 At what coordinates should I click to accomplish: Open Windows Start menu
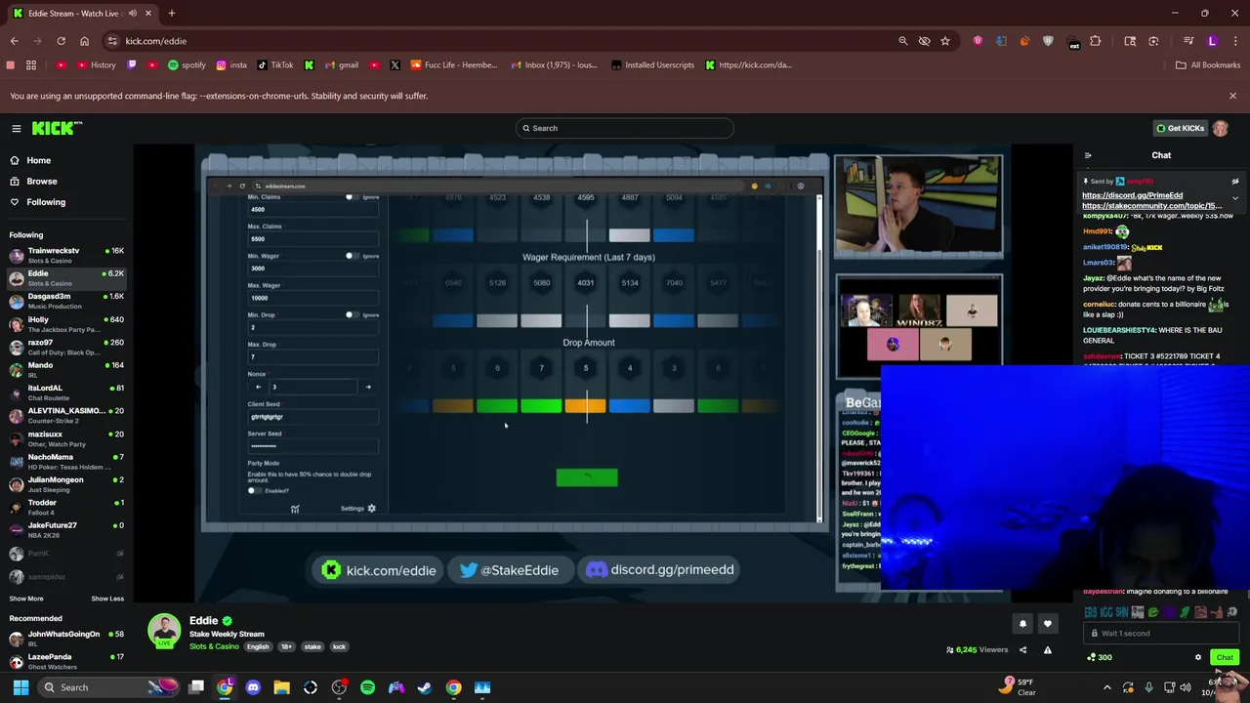21,687
